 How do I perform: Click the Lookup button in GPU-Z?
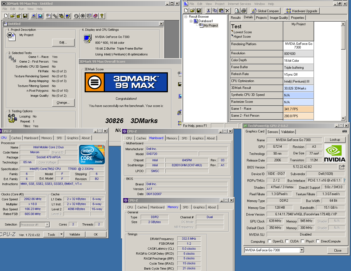point(335,140)
